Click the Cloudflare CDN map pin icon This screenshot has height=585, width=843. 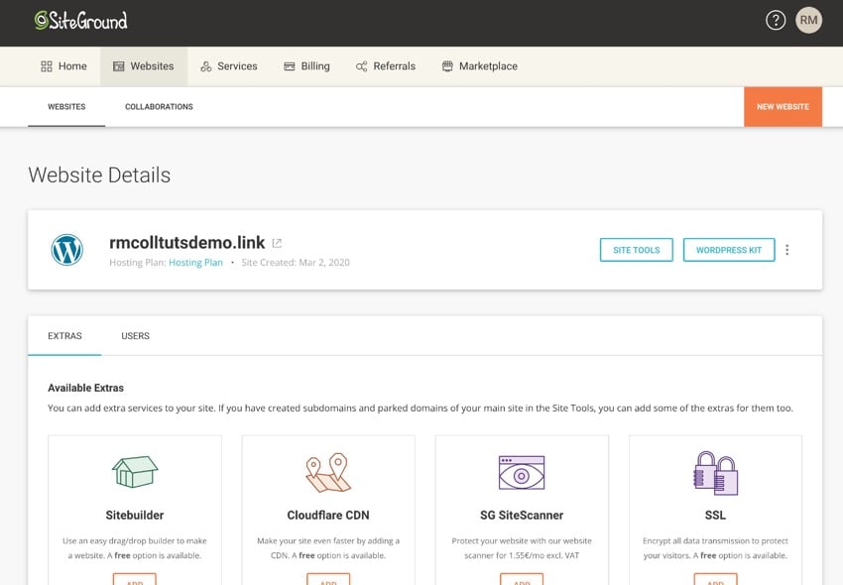tap(326, 471)
